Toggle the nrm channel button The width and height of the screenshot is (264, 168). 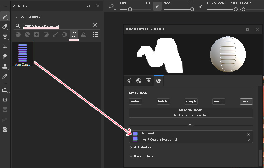click(x=246, y=102)
